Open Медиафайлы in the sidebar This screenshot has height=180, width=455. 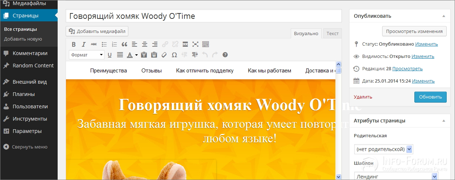29,4
